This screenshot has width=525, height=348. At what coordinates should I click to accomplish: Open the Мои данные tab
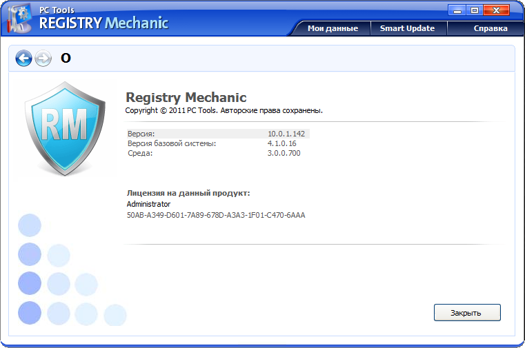pos(333,28)
